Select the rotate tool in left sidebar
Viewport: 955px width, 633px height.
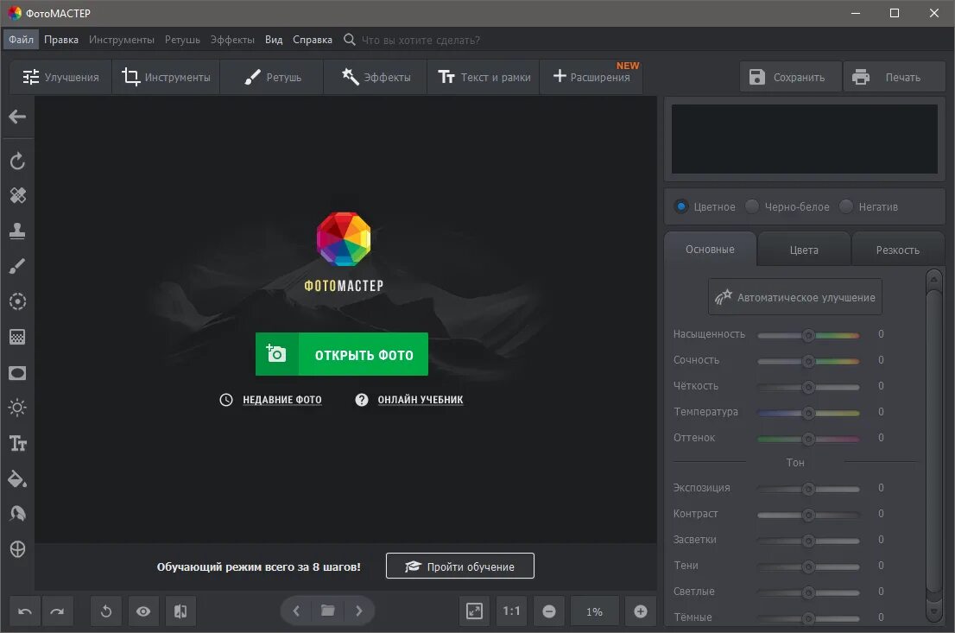tap(17, 161)
